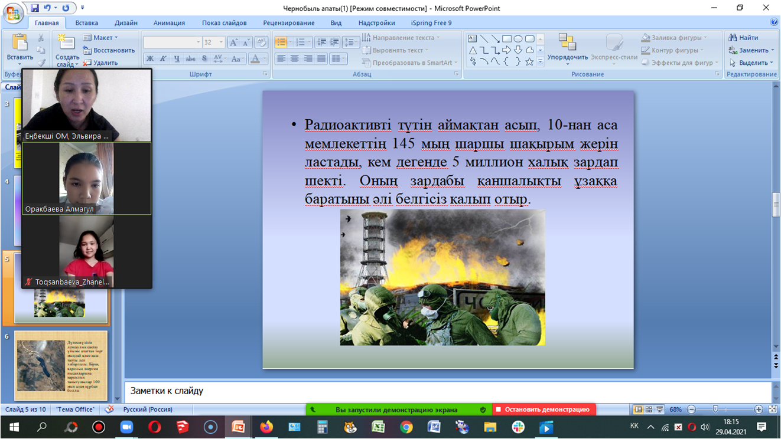Open the Выделить select dropdown
Screen dimensions: 781x439
[x=751, y=63]
